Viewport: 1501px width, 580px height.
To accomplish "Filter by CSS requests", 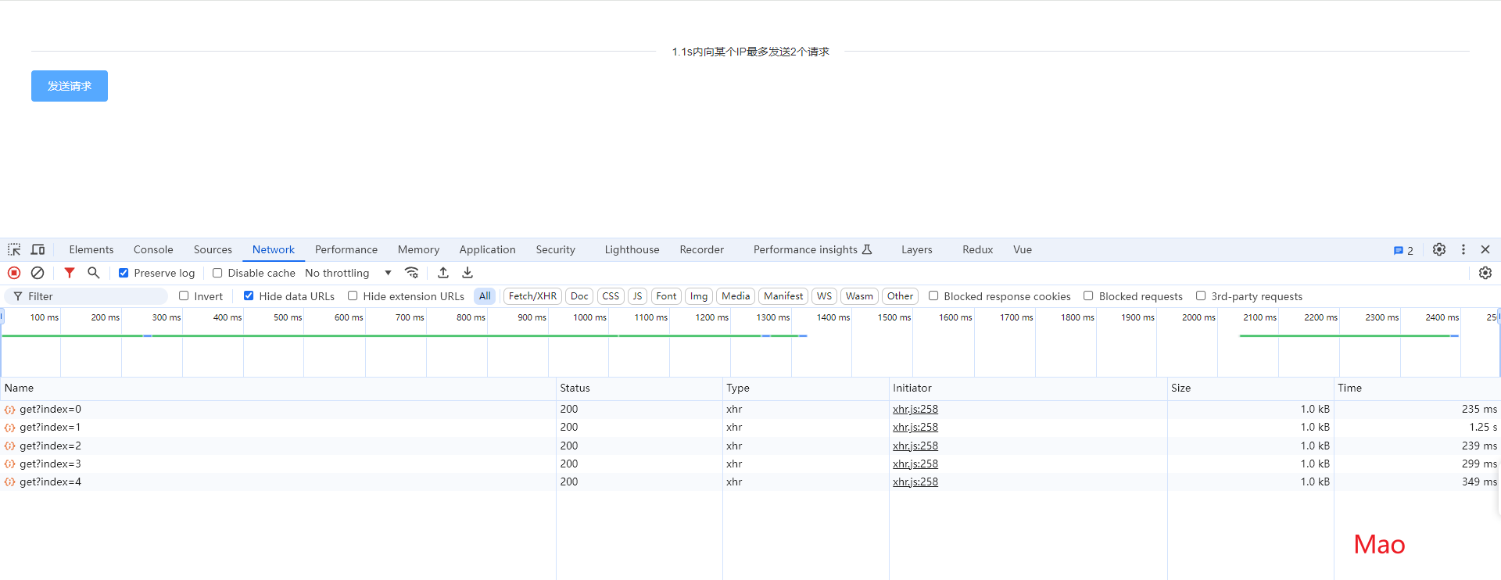I will coord(611,296).
